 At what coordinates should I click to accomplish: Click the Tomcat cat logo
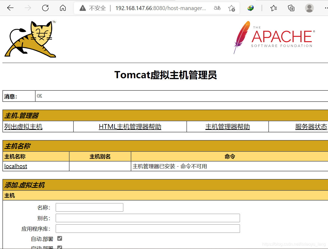tap(30, 39)
